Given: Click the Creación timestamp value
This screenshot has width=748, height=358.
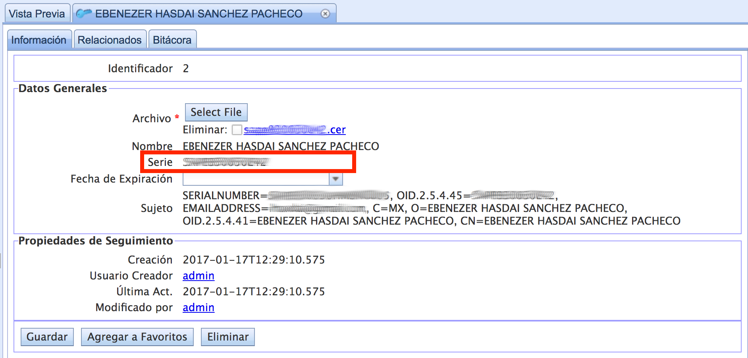Looking at the screenshot, I should 254,260.
